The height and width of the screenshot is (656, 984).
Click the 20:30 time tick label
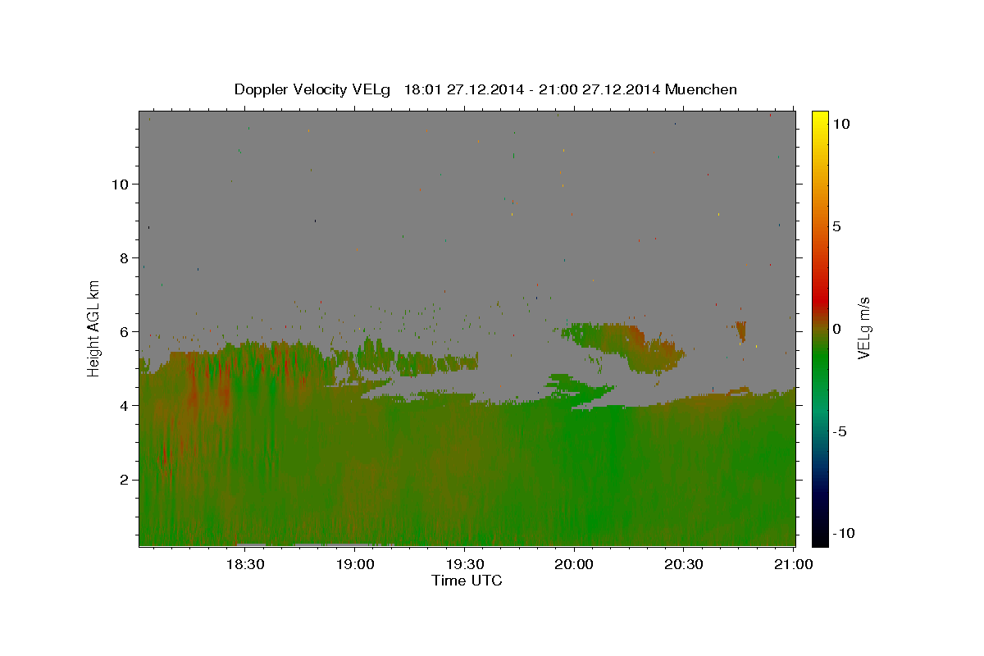684,564
